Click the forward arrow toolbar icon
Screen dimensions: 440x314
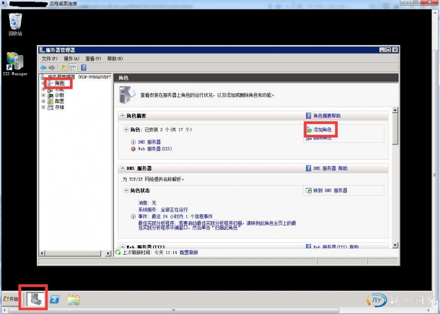(x=52, y=68)
